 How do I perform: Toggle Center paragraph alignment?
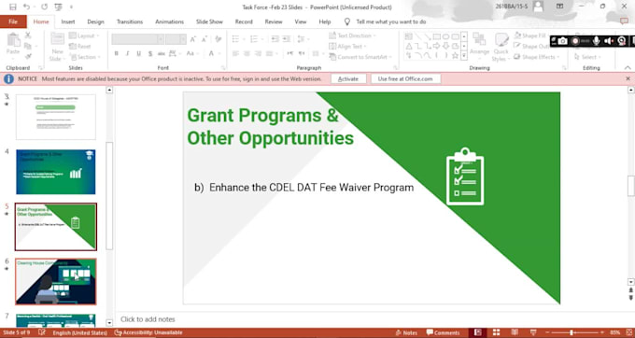(247, 53)
